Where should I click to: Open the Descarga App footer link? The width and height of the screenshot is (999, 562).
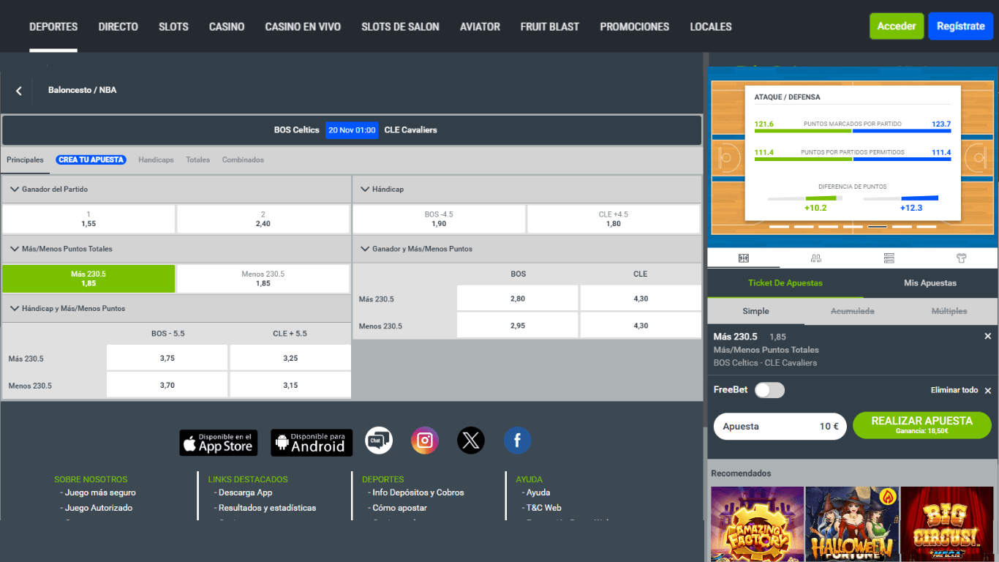245,492
